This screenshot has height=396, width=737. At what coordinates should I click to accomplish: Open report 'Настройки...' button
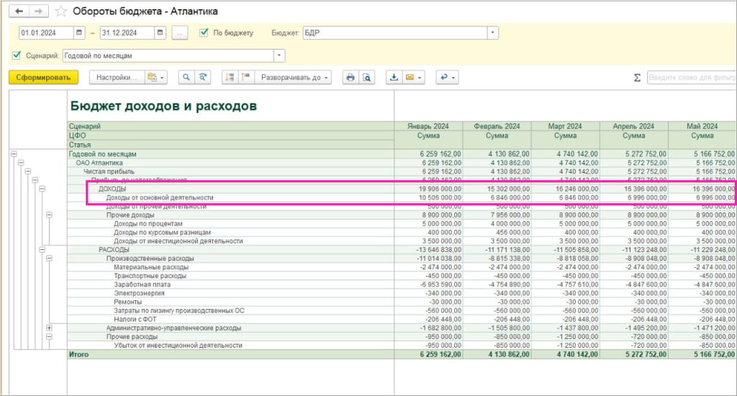pyautogui.click(x=117, y=77)
